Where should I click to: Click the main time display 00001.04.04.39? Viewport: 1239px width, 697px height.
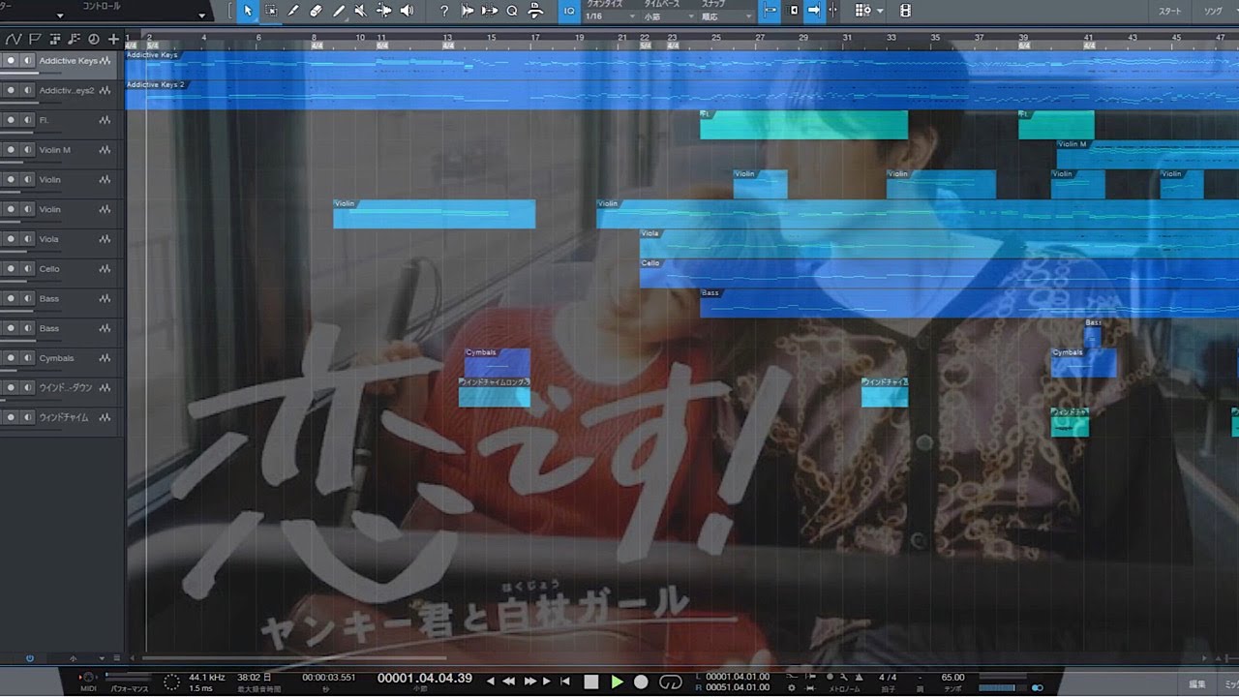click(425, 679)
